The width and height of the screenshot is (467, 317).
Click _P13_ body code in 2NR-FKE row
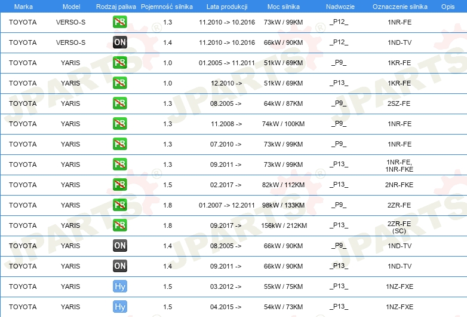[x=339, y=185]
